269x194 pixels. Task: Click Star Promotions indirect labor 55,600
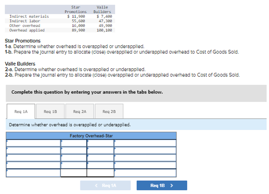(78, 21)
